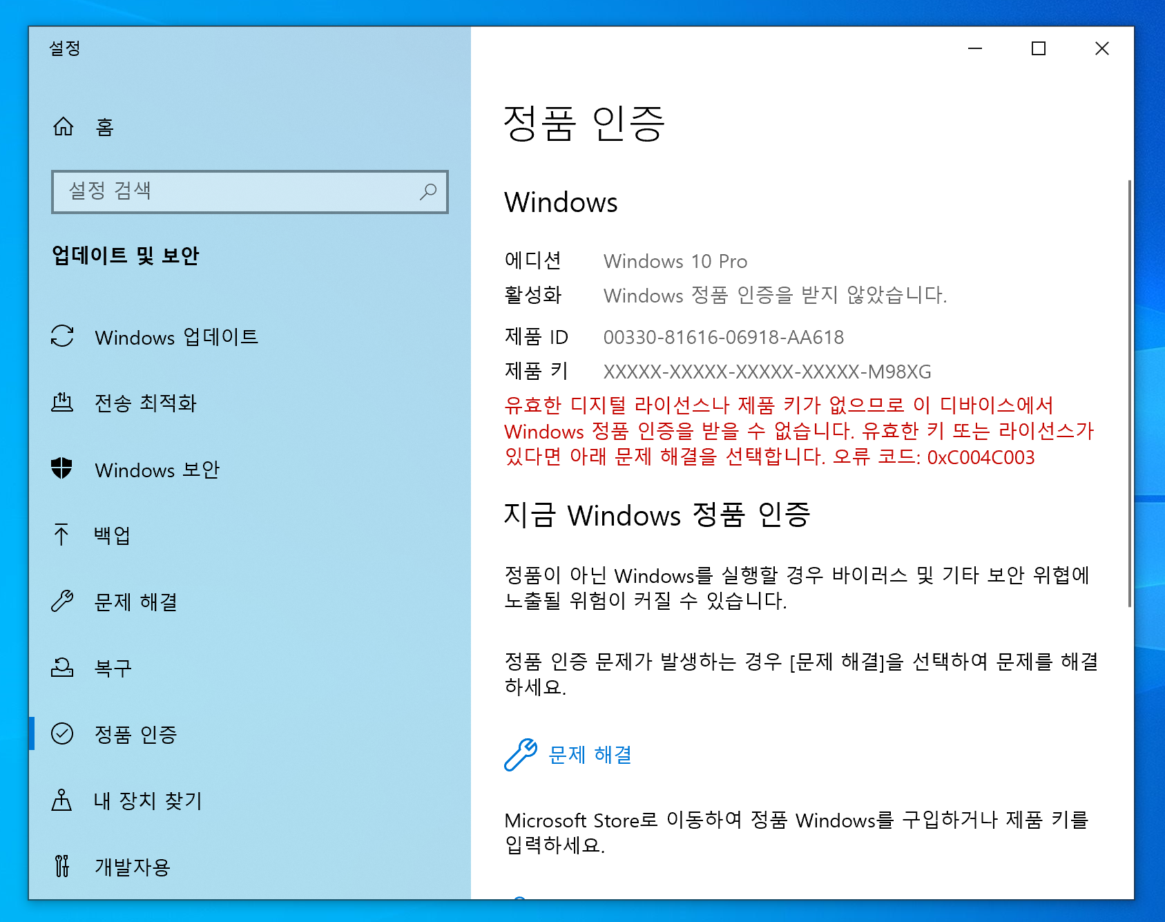Click the Home house icon
1165x922 pixels.
point(63,126)
